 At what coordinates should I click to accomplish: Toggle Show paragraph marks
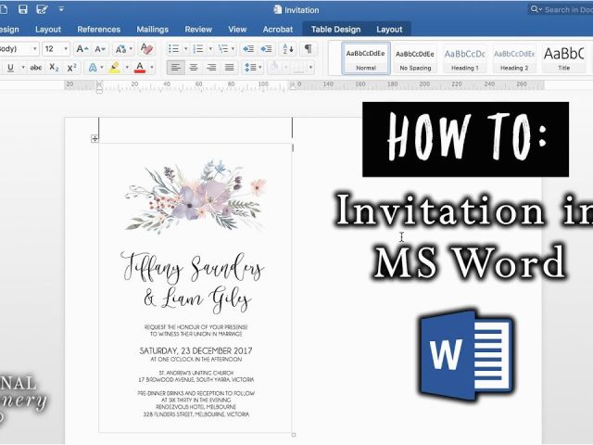[x=309, y=48]
